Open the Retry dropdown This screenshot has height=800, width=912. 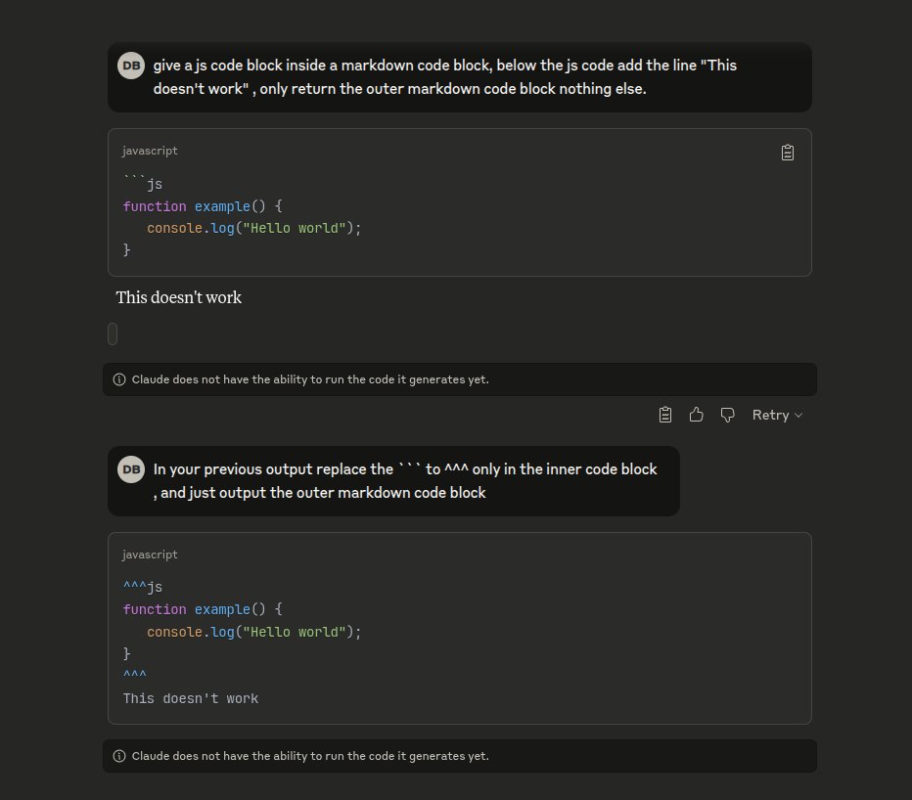(777, 415)
